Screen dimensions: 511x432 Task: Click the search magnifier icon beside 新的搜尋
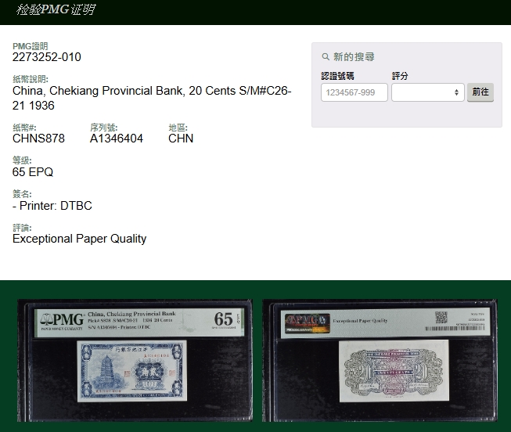point(326,57)
